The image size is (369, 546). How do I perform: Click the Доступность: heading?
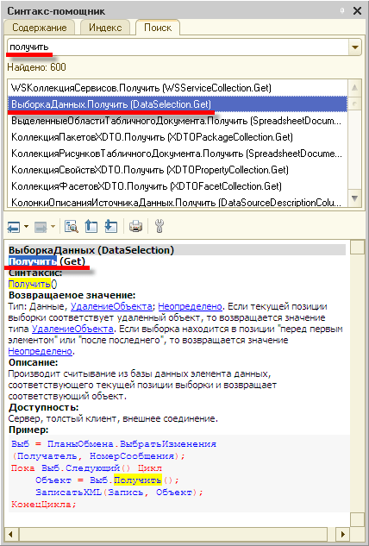(43, 407)
